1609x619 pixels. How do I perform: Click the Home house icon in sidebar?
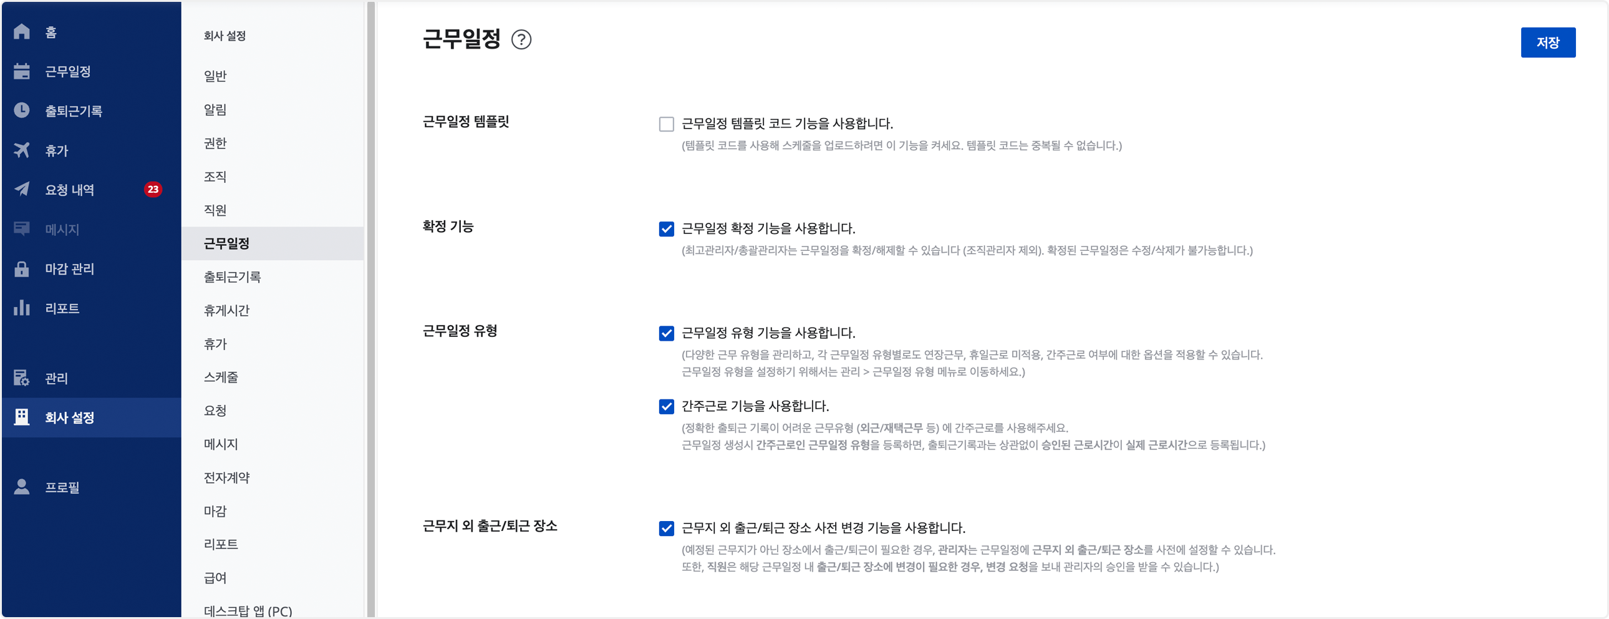[x=22, y=31]
